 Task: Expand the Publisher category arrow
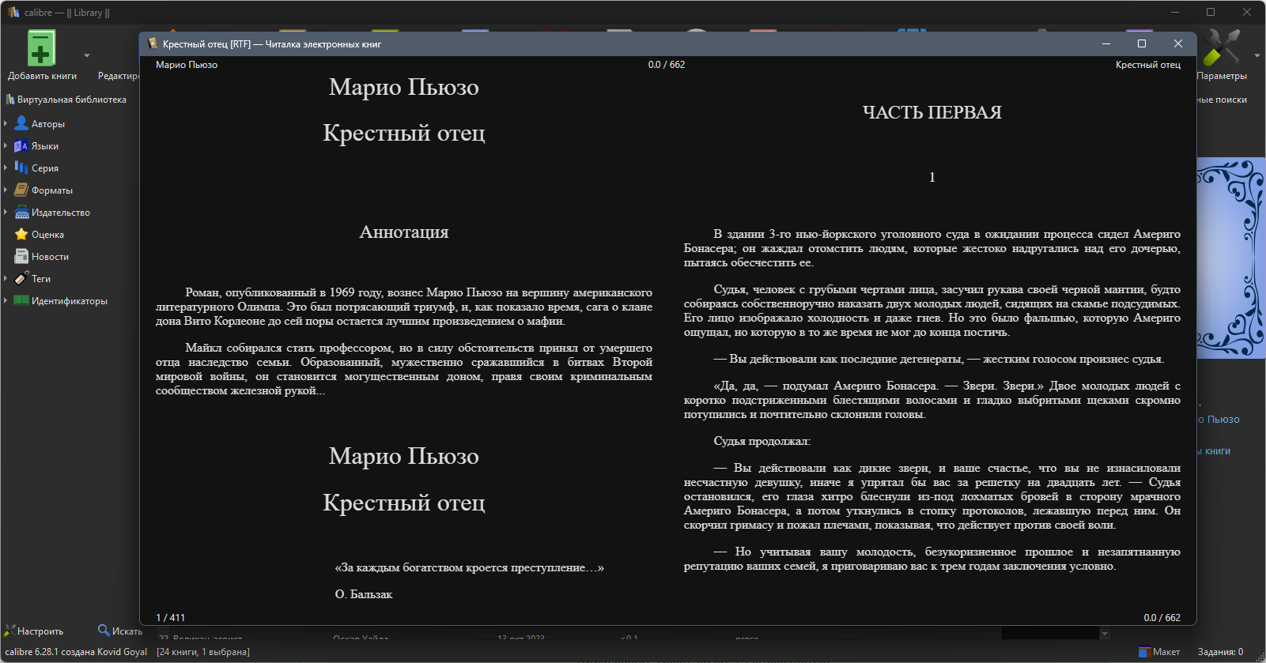tap(6, 212)
